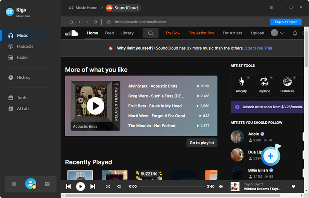
Task: Open the SoundCloud search box
Action: click(151, 33)
